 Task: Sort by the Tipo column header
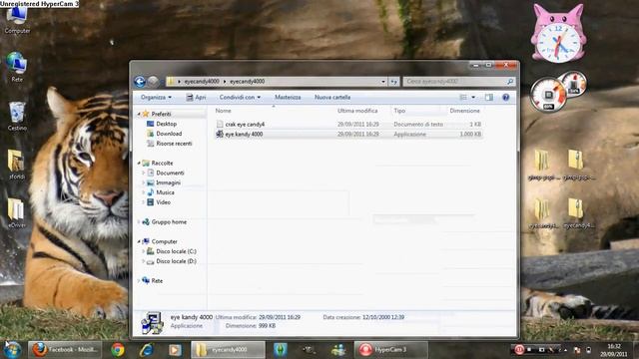pyautogui.click(x=399, y=111)
